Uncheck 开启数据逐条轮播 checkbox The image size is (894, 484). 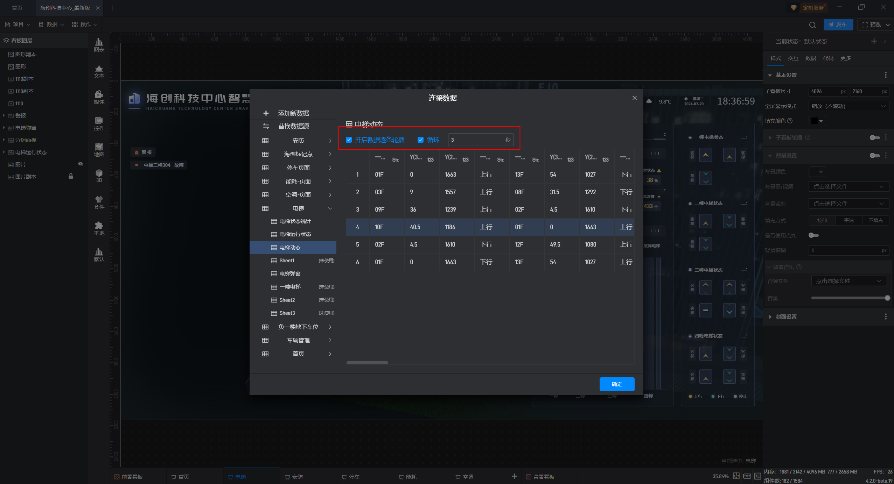point(349,140)
